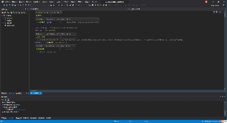Viewport: 227px width, 123px height.
Task: Click the first icon in the left panel toolbar
Action: (x=2, y=13)
